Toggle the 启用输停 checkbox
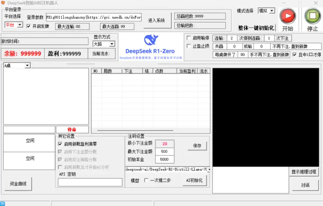This screenshot has height=206, width=323. [189, 38]
